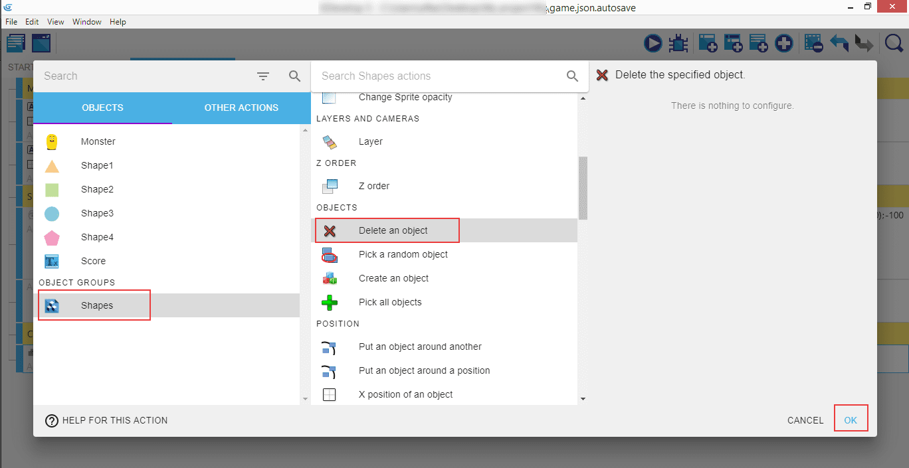909x468 pixels.
Task: Open the object filter options icon
Action: tap(263, 76)
